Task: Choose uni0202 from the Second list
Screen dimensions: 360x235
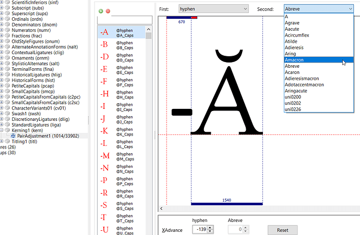Action: [319, 103]
